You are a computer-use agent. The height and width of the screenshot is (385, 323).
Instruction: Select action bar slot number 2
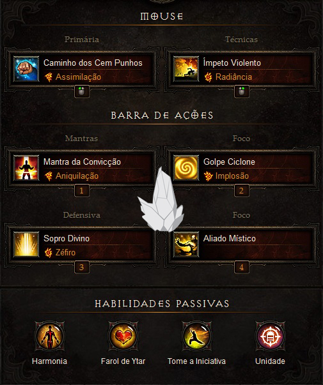(242, 190)
